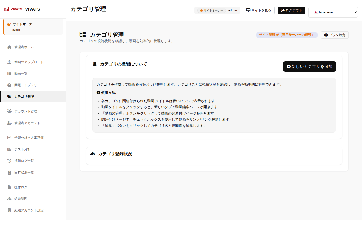The width and height of the screenshot is (362, 226).
Task: Click the document icon beside 操作ログ
Action: [9, 187]
